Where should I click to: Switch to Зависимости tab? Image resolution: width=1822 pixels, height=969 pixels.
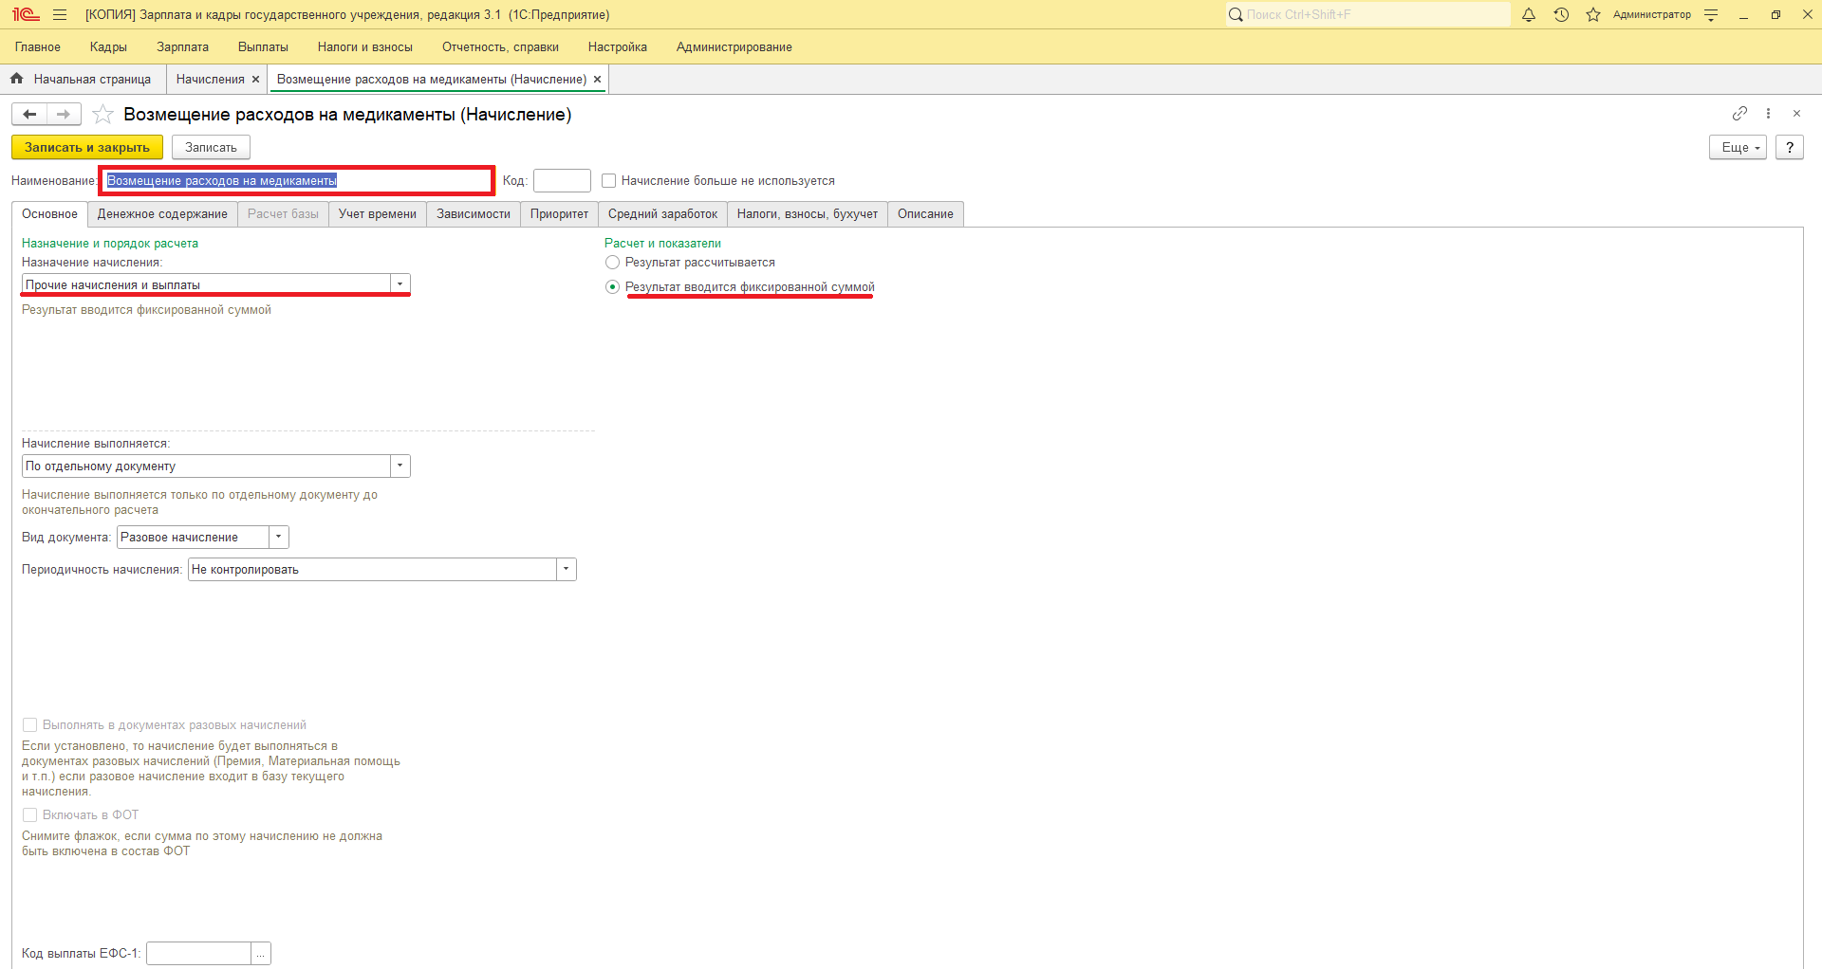tap(474, 214)
